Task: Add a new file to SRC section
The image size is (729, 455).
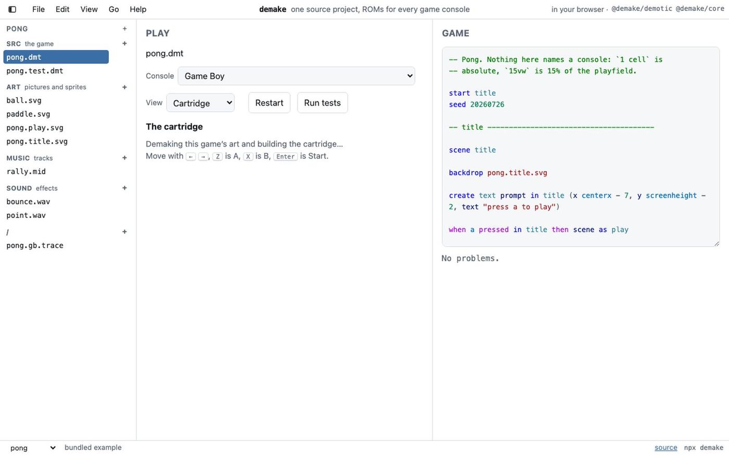Action: 124,44
